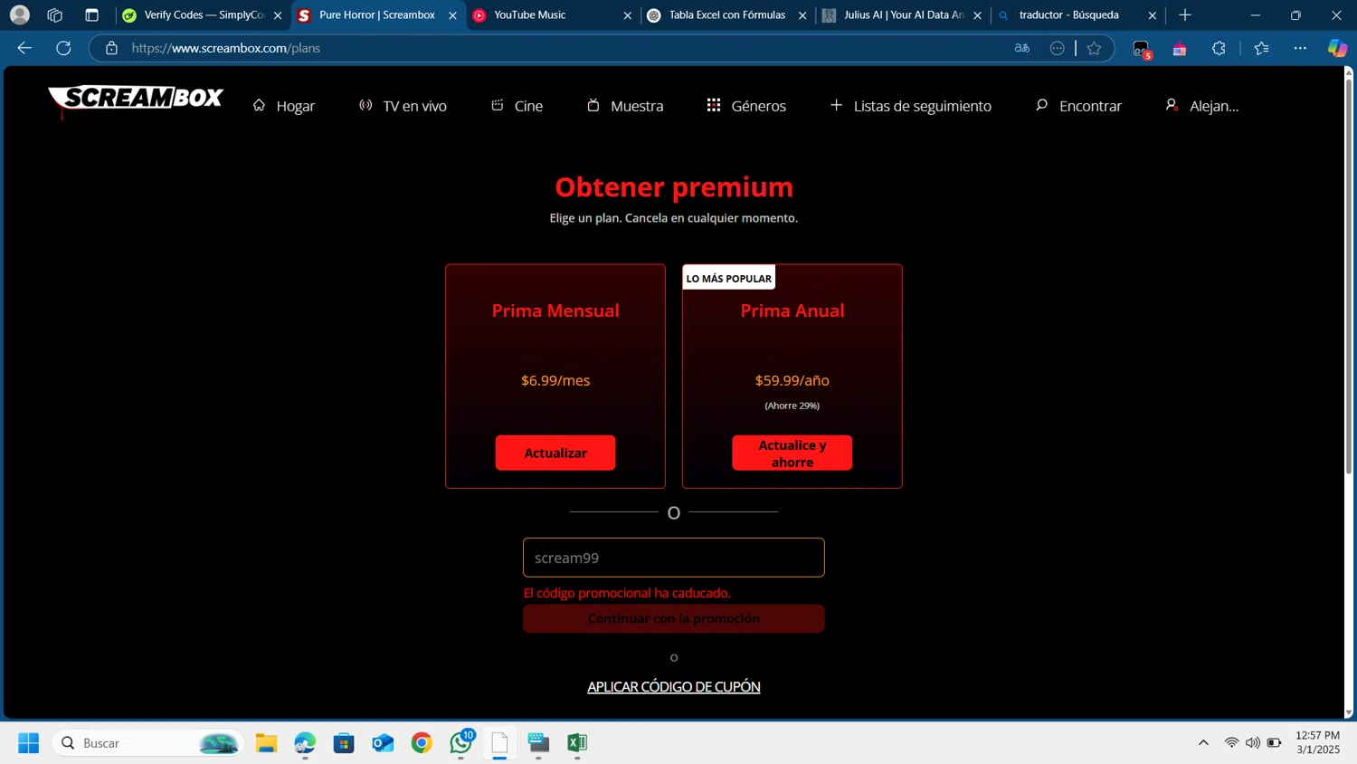The height and width of the screenshot is (764, 1357).
Task: Click the Obtener premium heading
Action: [x=674, y=186]
